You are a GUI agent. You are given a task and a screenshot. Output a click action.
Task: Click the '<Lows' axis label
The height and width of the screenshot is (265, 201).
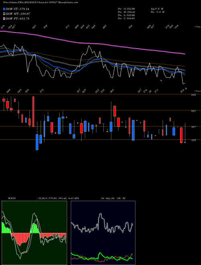tap(197, 91)
